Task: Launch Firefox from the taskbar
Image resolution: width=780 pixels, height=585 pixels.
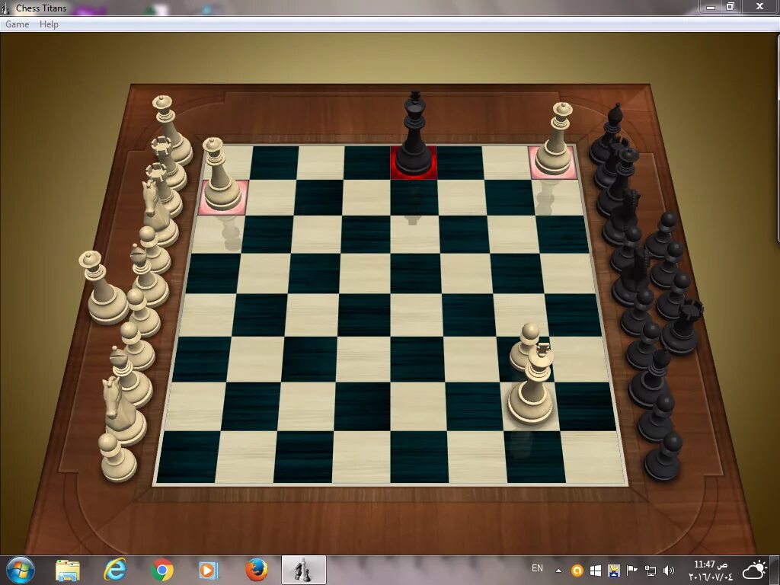Action: coord(256,570)
